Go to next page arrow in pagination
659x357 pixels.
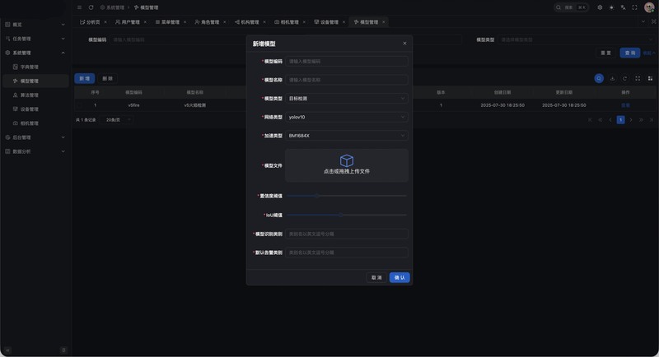[x=631, y=120]
